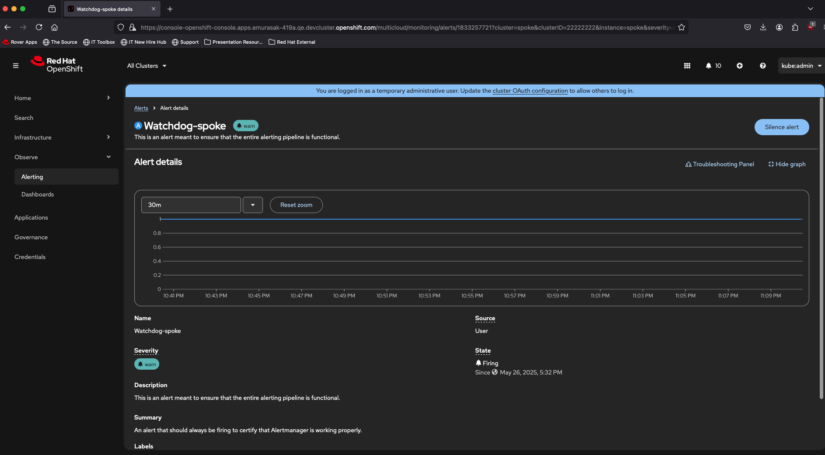Go to Dashboards in the sidebar
This screenshot has height=455, width=825.
click(x=38, y=194)
